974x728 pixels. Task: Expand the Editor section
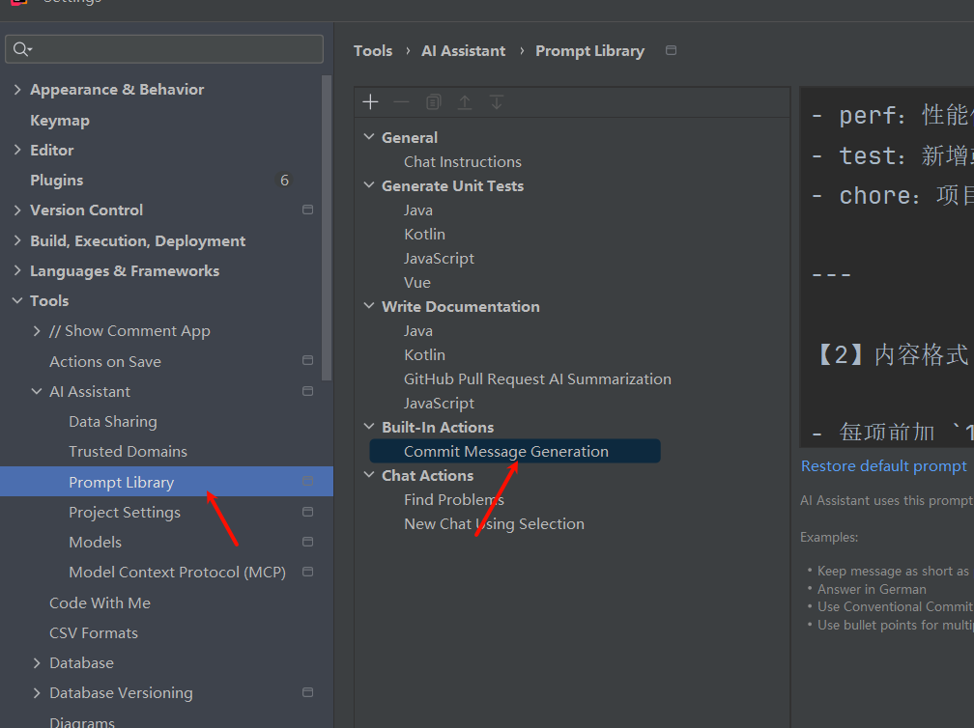[17, 151]
